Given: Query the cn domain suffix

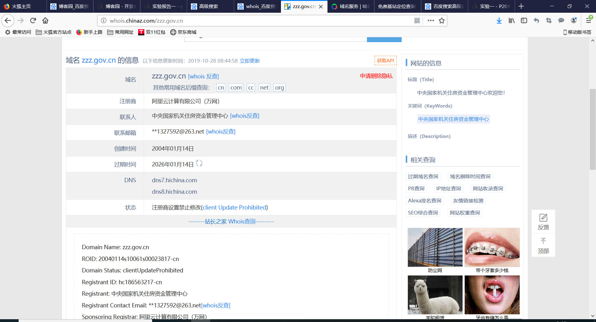Looking at the screenshot, I should 221,87.
